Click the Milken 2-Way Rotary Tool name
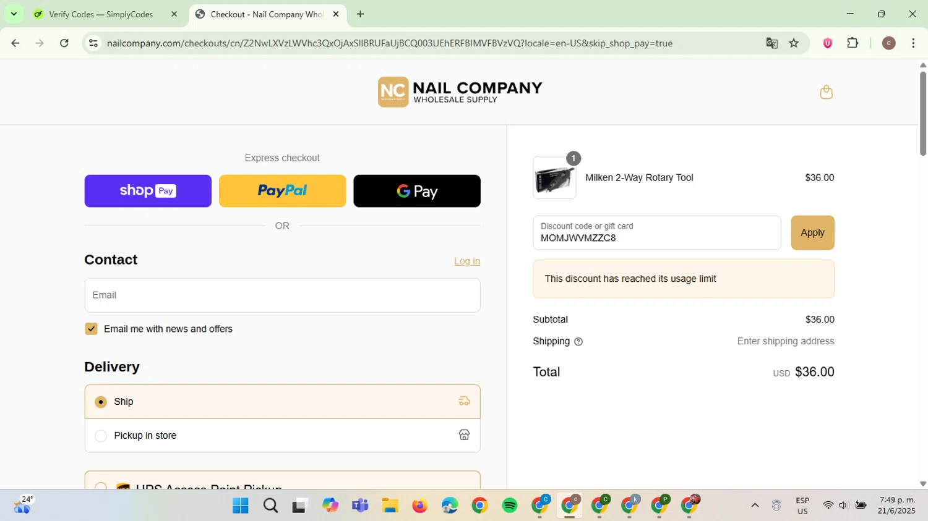This screenshot has height=521, width=928. (x=639, y=177)
